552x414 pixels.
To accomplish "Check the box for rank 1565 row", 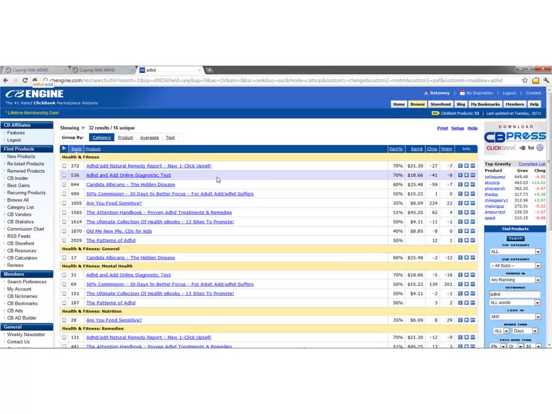I will point(64,213).
